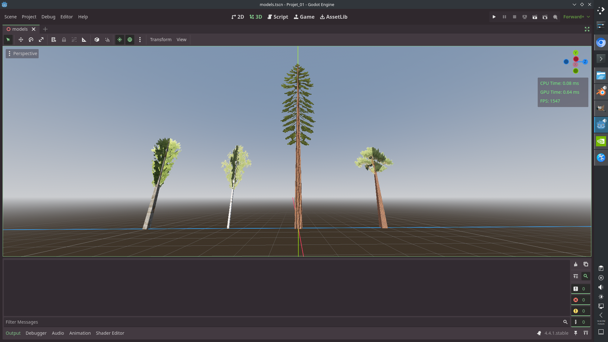The width and height of the screenshot is (608, 342).
Task: Toggle preview environment globe button
Action: pos(130,40)
